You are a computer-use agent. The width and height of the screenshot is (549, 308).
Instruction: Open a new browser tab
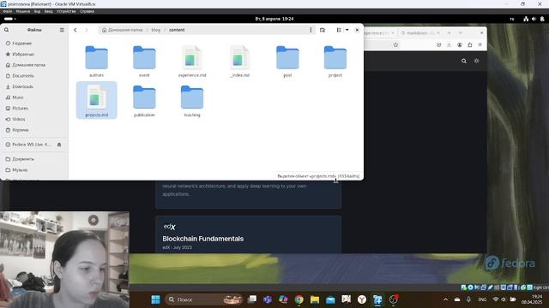pos(449,33)
